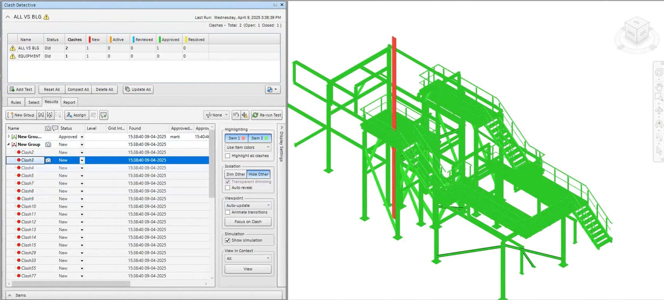Click camera viewpoint icon on Clash3 row
The height and width of the screenshot is (300, 664).
point(48,160)
